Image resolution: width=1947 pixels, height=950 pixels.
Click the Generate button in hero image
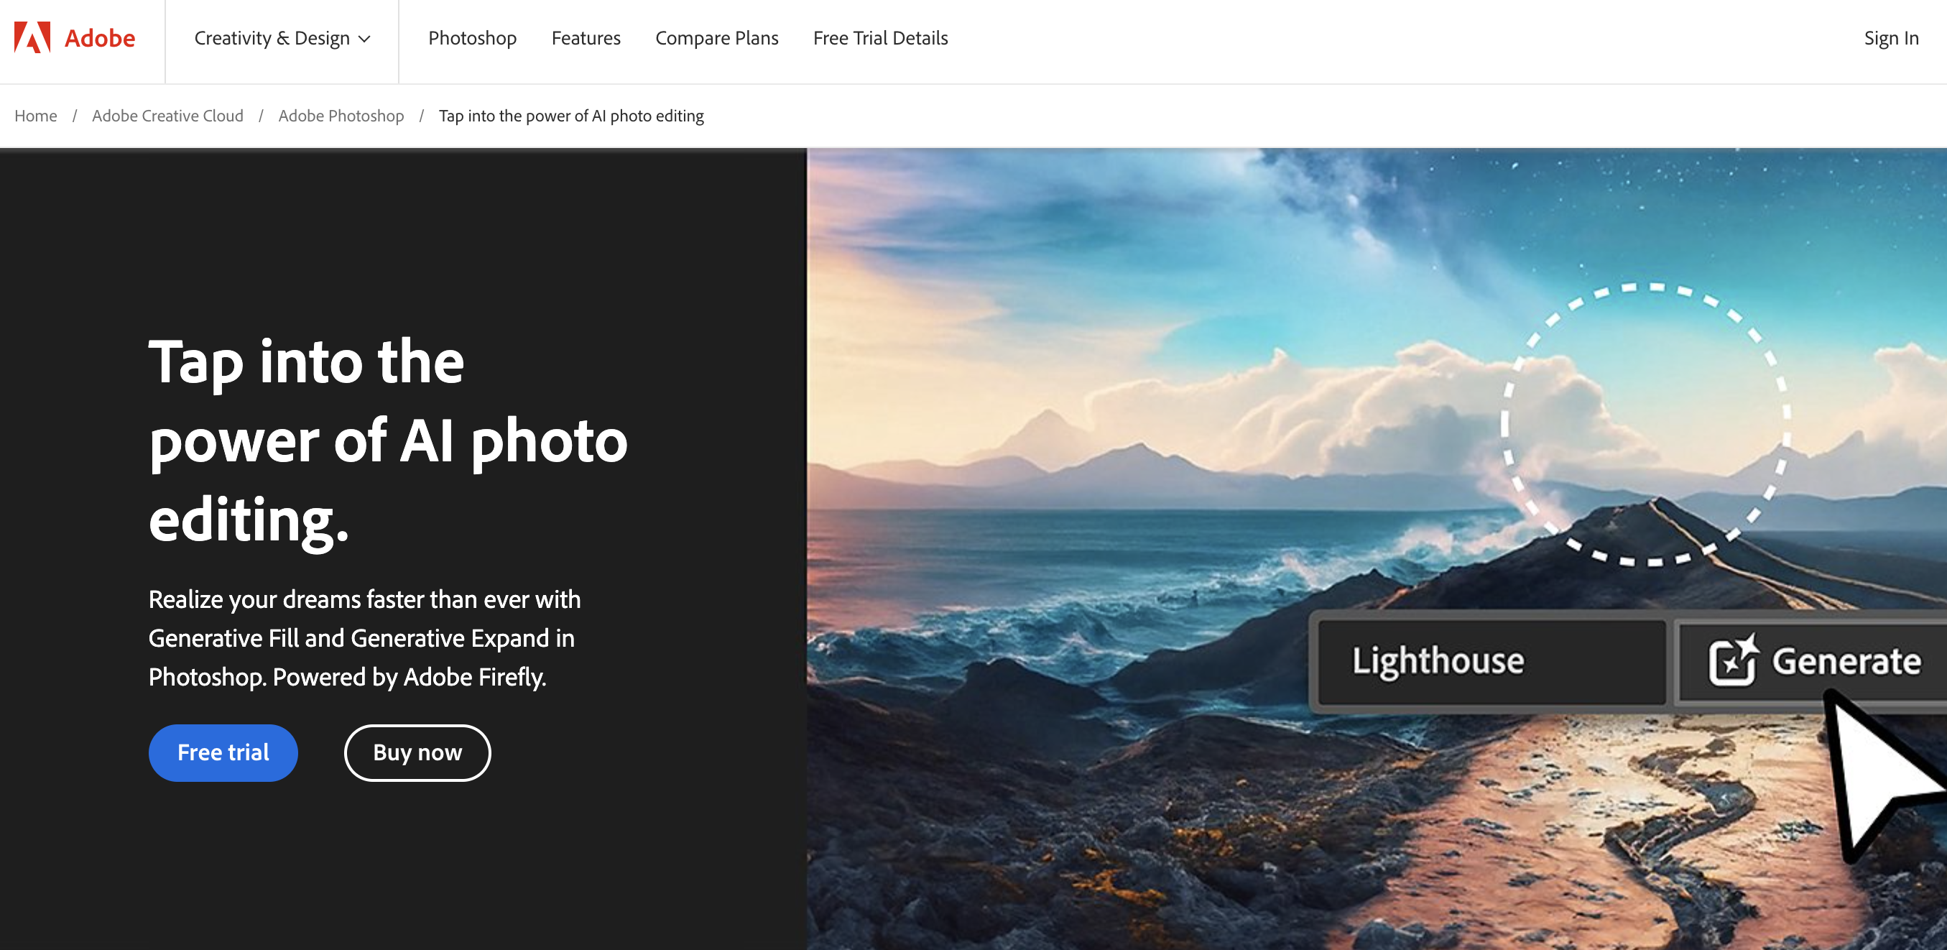pyautogui.click(x=1813, y=661)
